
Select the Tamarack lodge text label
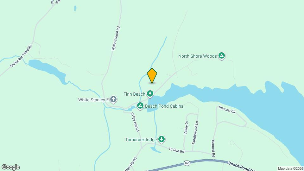coord(141,140)
